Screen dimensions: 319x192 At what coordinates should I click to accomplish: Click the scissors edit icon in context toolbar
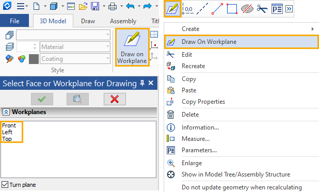point(262,9)
